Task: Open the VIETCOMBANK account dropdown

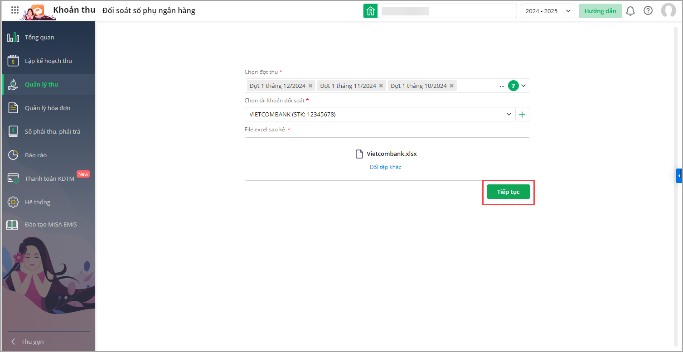Action: coord(509,115)
